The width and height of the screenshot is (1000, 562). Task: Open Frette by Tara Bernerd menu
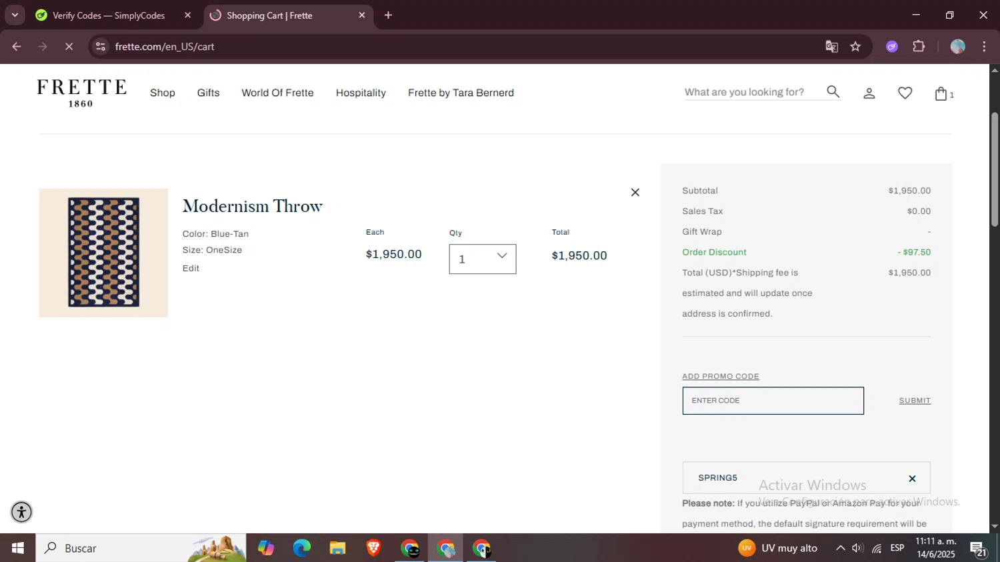[461, 93]
